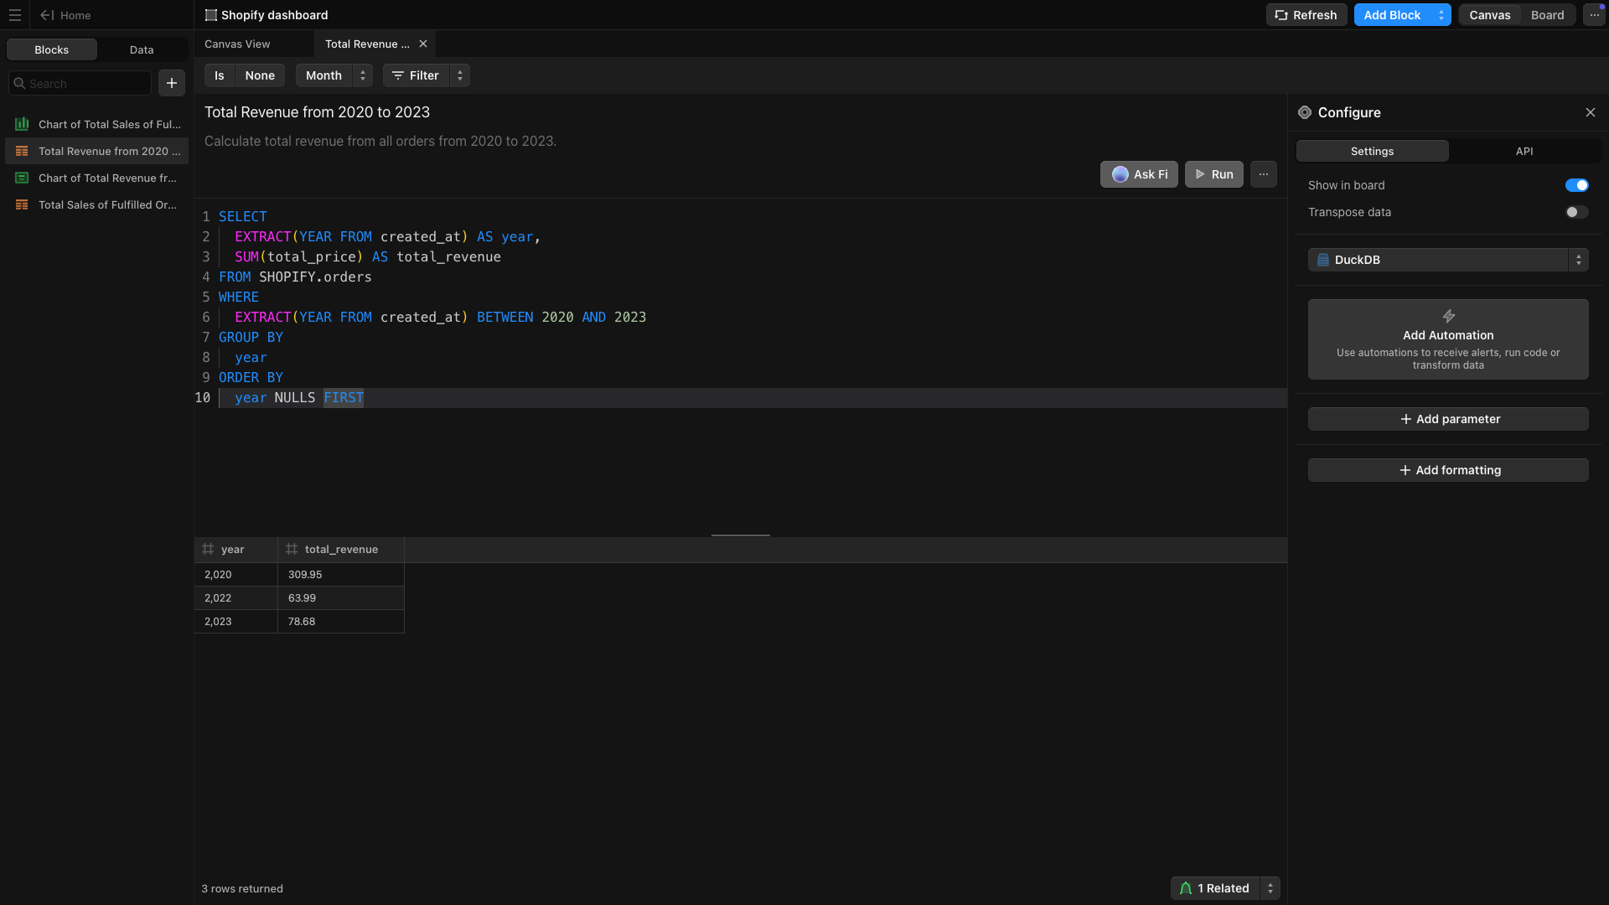This screenshot has height=905, width=1609.
Task: Click the Add formatting button
Action: pyautogui.click(x=1448, y=470)
